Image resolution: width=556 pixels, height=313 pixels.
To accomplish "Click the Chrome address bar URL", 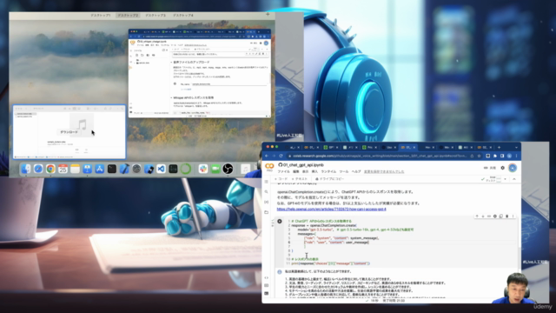I will 380,156.
